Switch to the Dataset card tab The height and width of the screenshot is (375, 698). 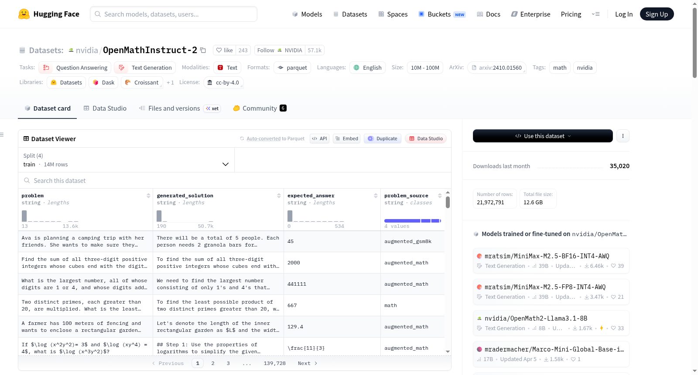[48, 108]
